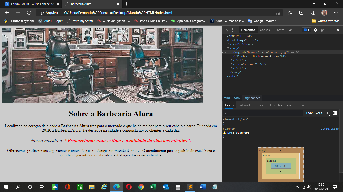
Task: Open the Estilos pane tab
Action: tap(229, 105)
